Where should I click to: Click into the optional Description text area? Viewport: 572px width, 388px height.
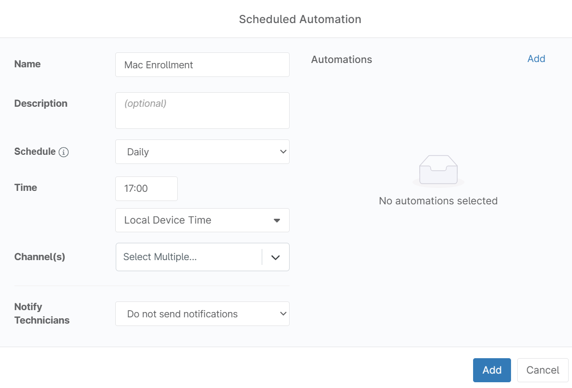point(203,110)
